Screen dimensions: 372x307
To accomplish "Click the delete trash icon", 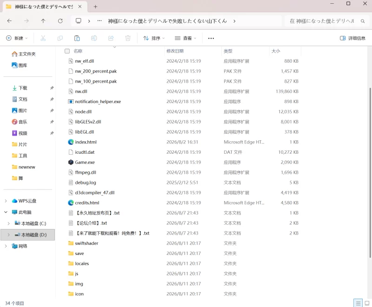I will click(x=128, y=38).
